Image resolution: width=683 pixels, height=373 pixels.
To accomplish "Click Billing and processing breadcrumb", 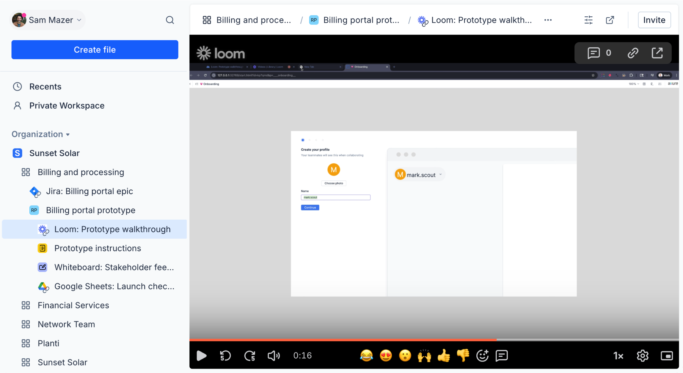I will coord(247,20).
